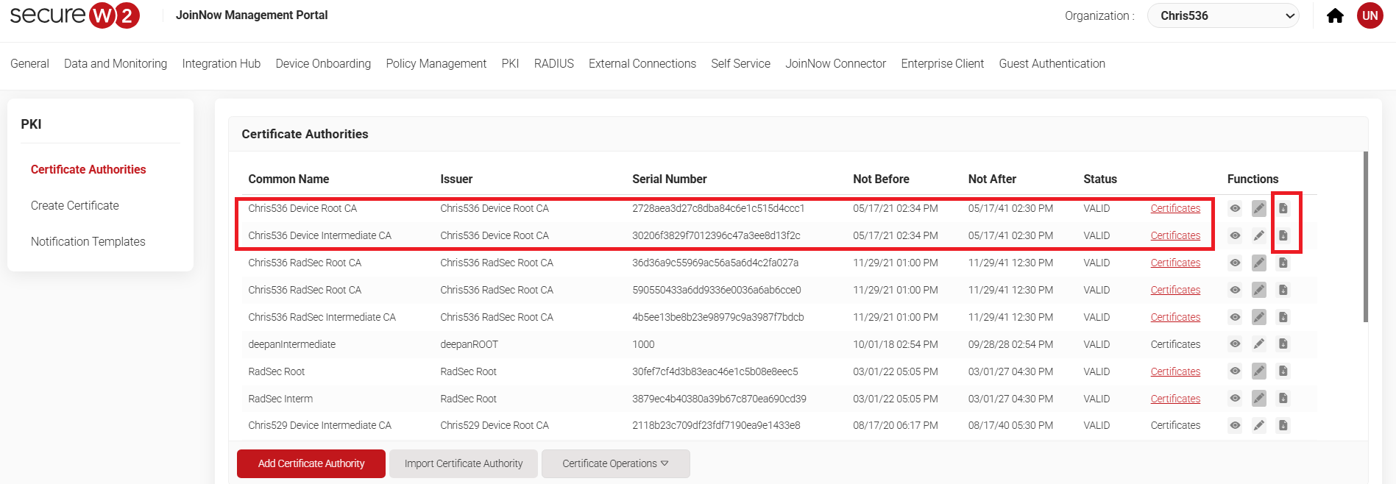Click Add Certificate Authority button
The height and width of the screenshot is (484, 1396).
pos(311,463)
